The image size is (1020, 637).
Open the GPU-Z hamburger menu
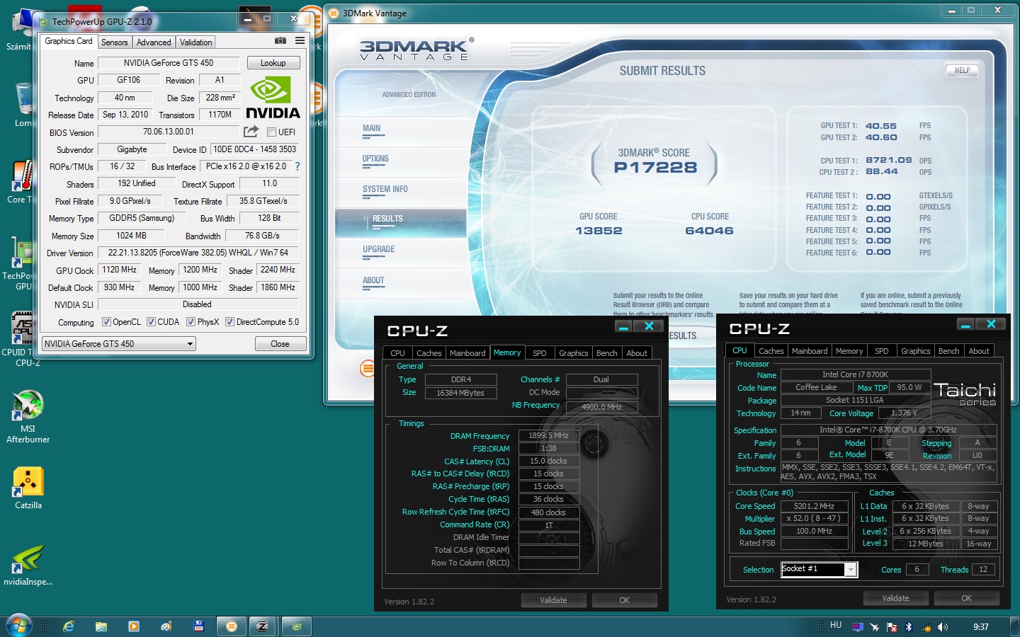click(300, 41)
